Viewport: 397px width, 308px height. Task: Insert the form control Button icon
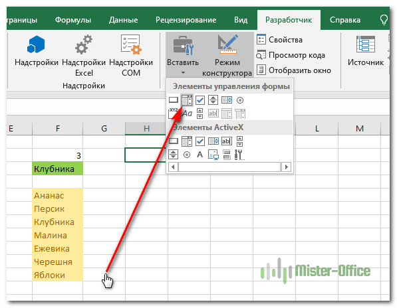[174, 100]
